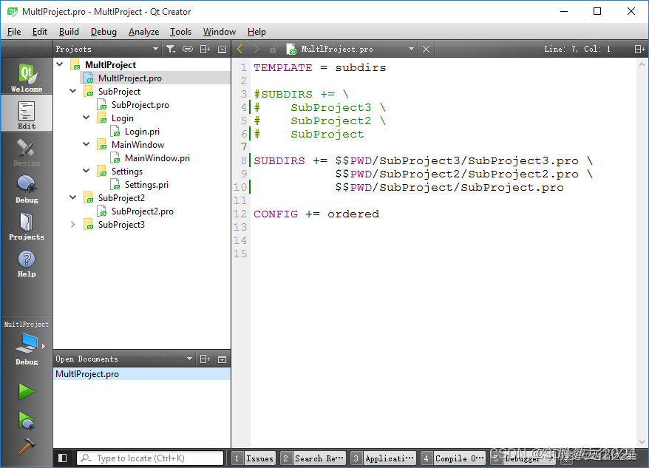
Task: Show the Compile Output pane
Action: 452,458
